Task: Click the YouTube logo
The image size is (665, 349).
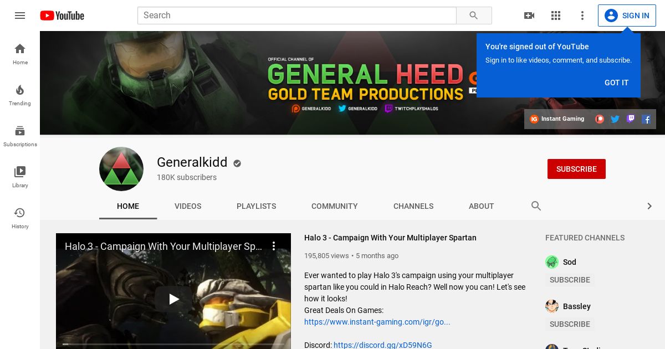Action: tap(62, 16)
